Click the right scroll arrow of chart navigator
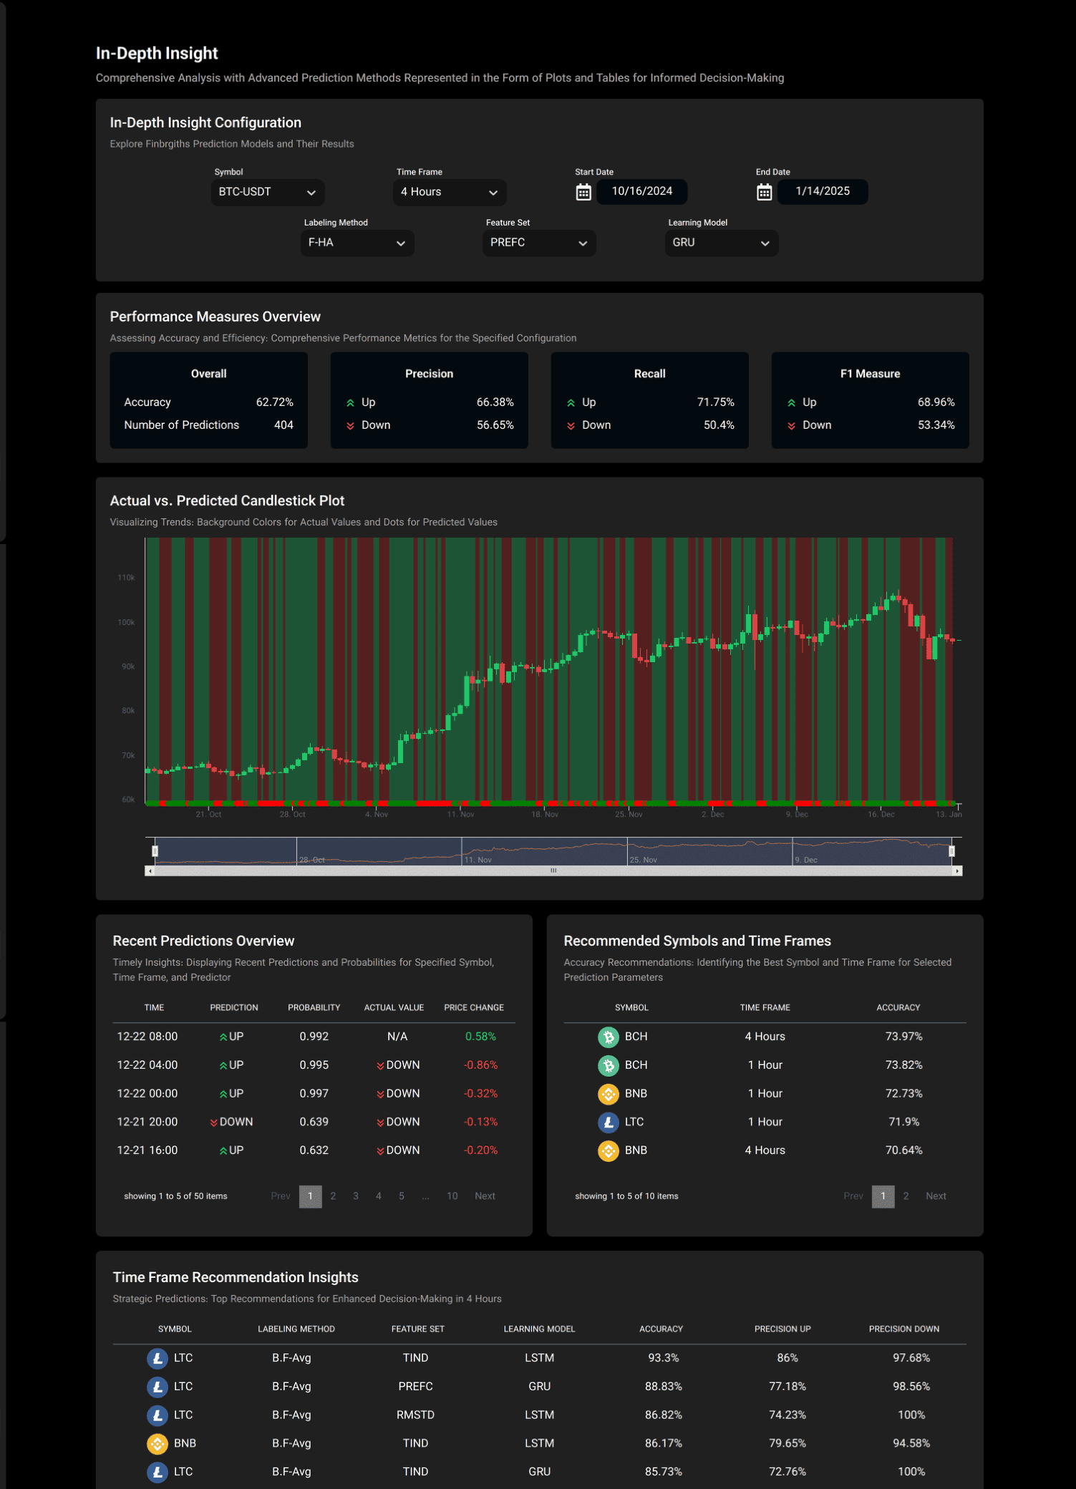 click(957, 871)
